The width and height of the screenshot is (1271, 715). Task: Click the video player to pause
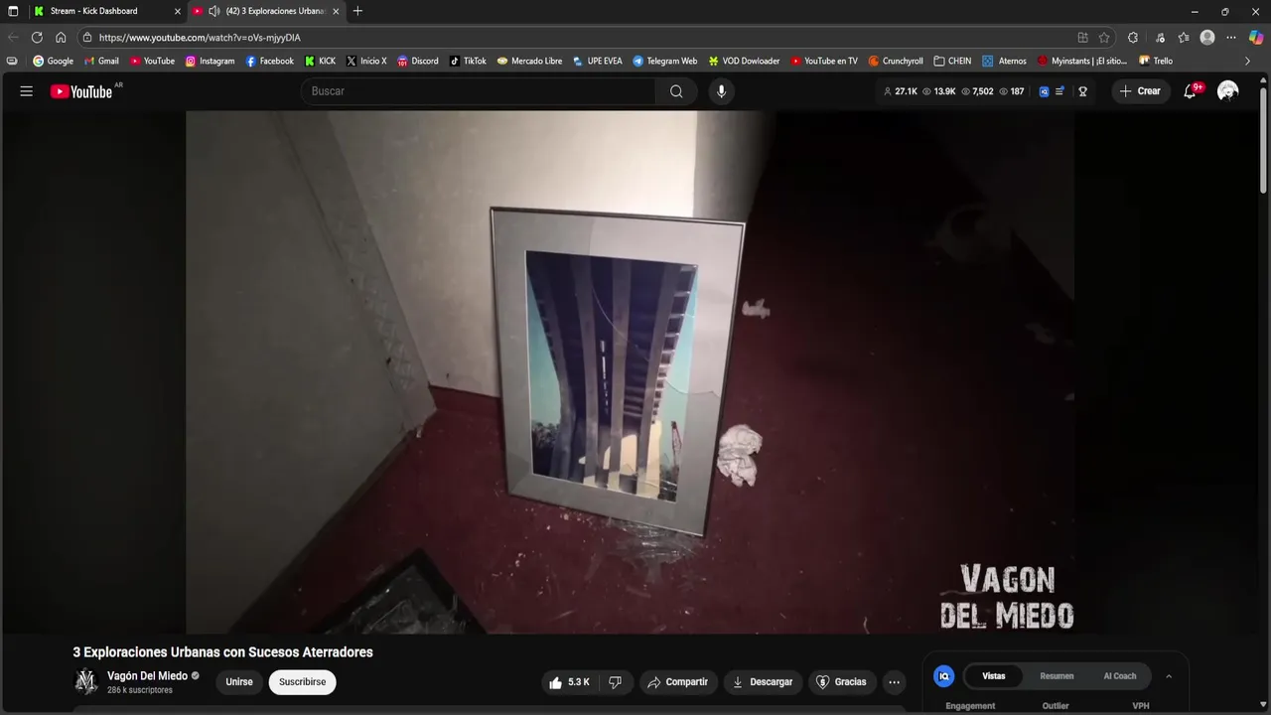(630, 372)
